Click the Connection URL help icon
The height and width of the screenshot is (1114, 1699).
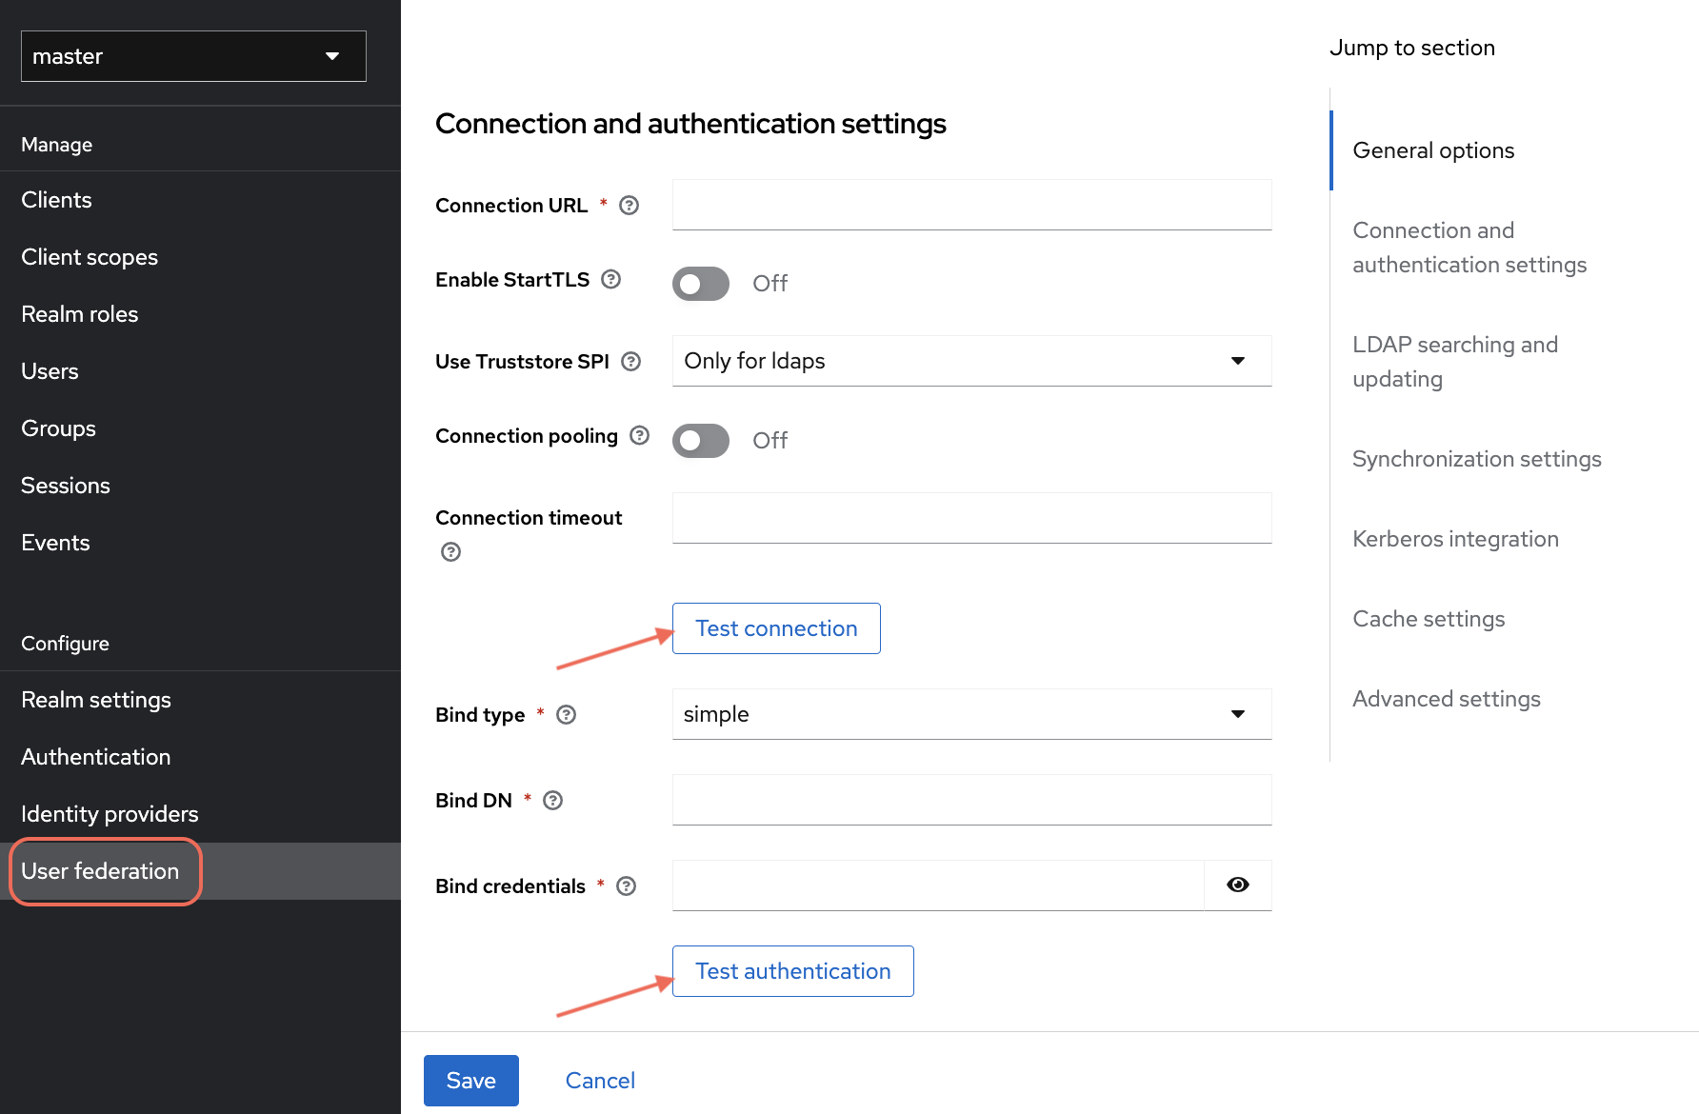tap(629, 206)
